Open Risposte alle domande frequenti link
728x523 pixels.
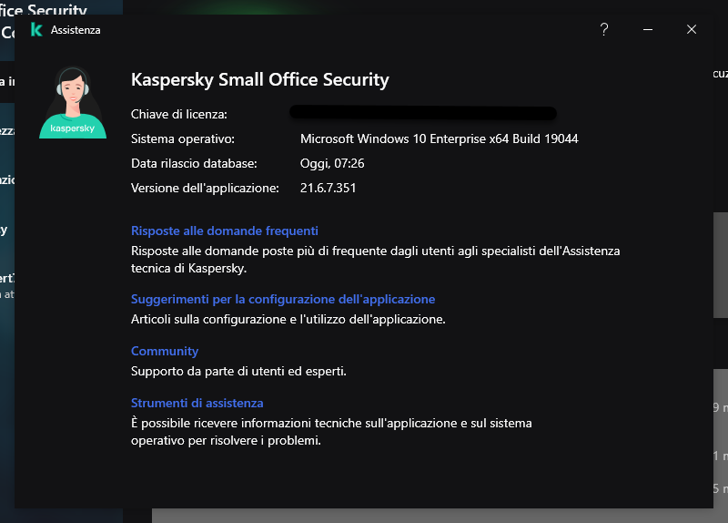point(224,231)
